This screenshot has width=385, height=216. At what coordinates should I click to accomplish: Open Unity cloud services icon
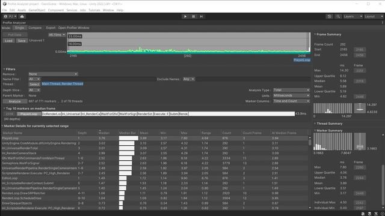[x=22, y=16]
